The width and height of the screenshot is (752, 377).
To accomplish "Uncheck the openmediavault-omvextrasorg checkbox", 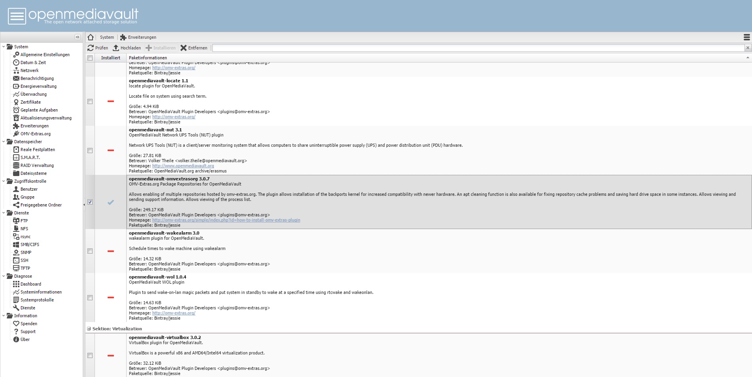I will tap(90, 202).
